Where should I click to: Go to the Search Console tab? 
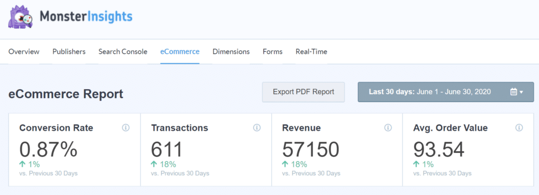(123, 52)
